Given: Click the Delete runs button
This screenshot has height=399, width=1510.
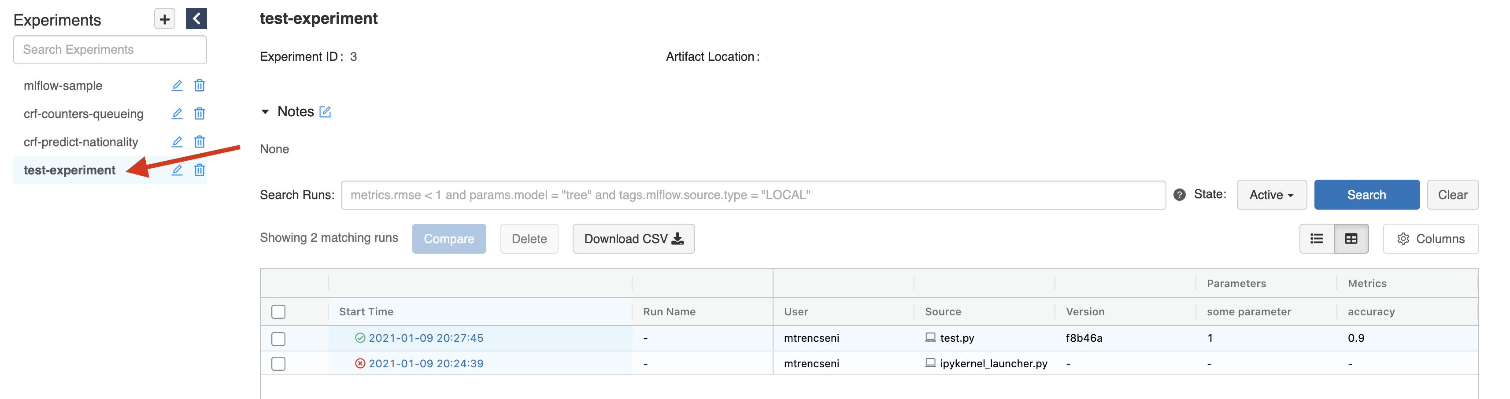Looking at the screenshot, I should point(529,239).
